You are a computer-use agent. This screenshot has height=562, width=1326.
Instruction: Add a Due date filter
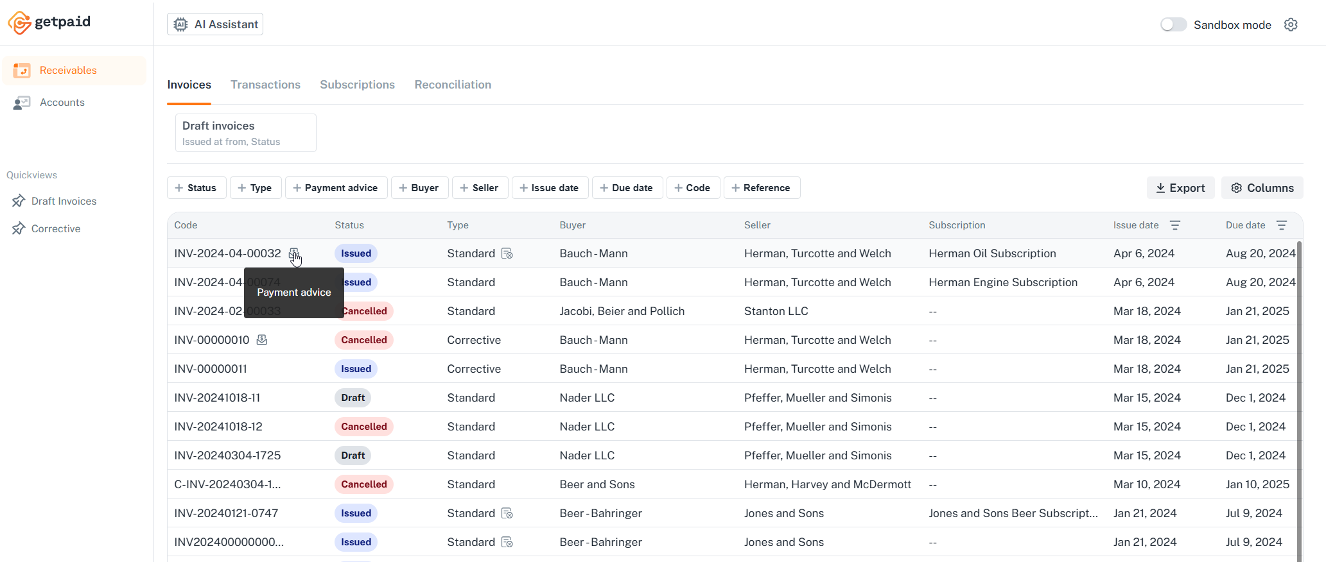point(627,188)
